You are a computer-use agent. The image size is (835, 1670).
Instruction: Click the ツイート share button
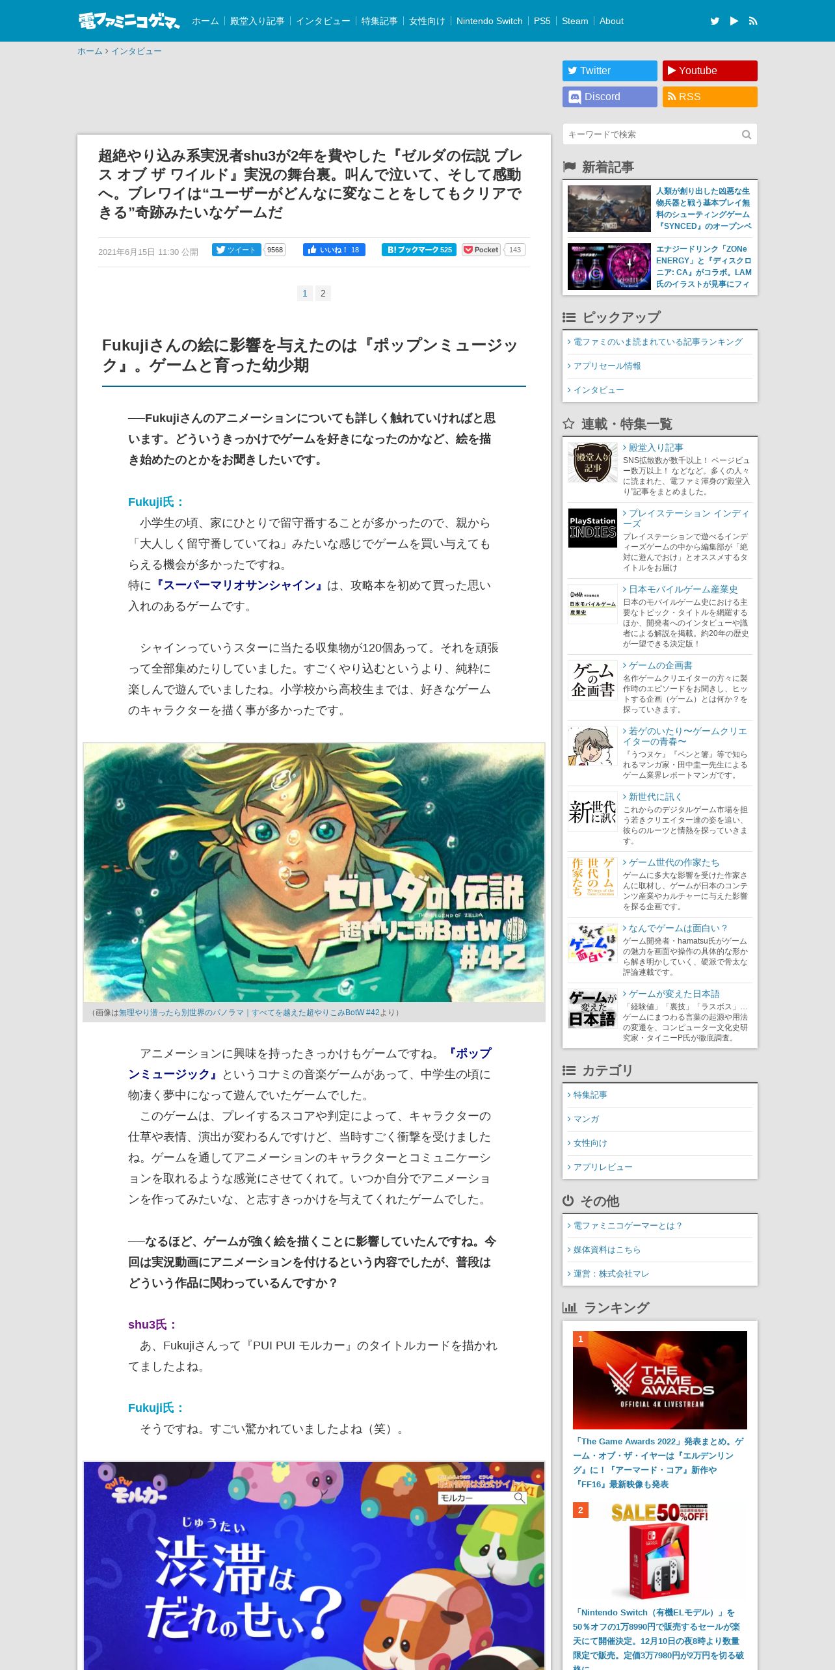click(236, 250)
